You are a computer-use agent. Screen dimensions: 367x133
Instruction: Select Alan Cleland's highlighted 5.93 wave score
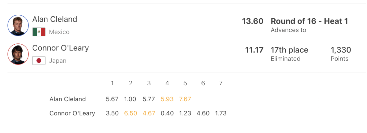click(167, 99)
